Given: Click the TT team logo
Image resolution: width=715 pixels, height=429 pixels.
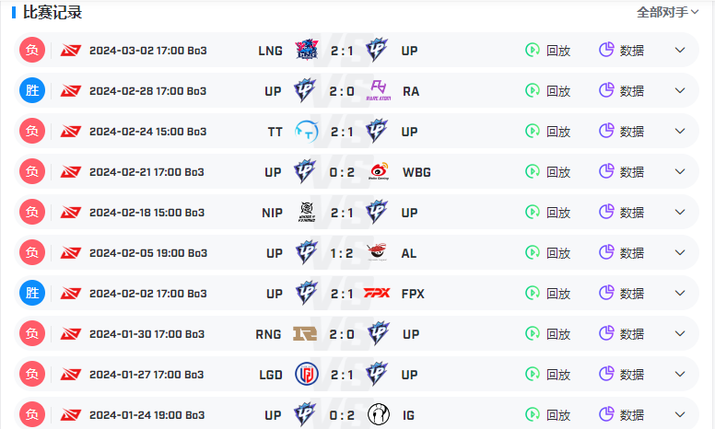Looking at the screenshot, I should tap(307, 131).
